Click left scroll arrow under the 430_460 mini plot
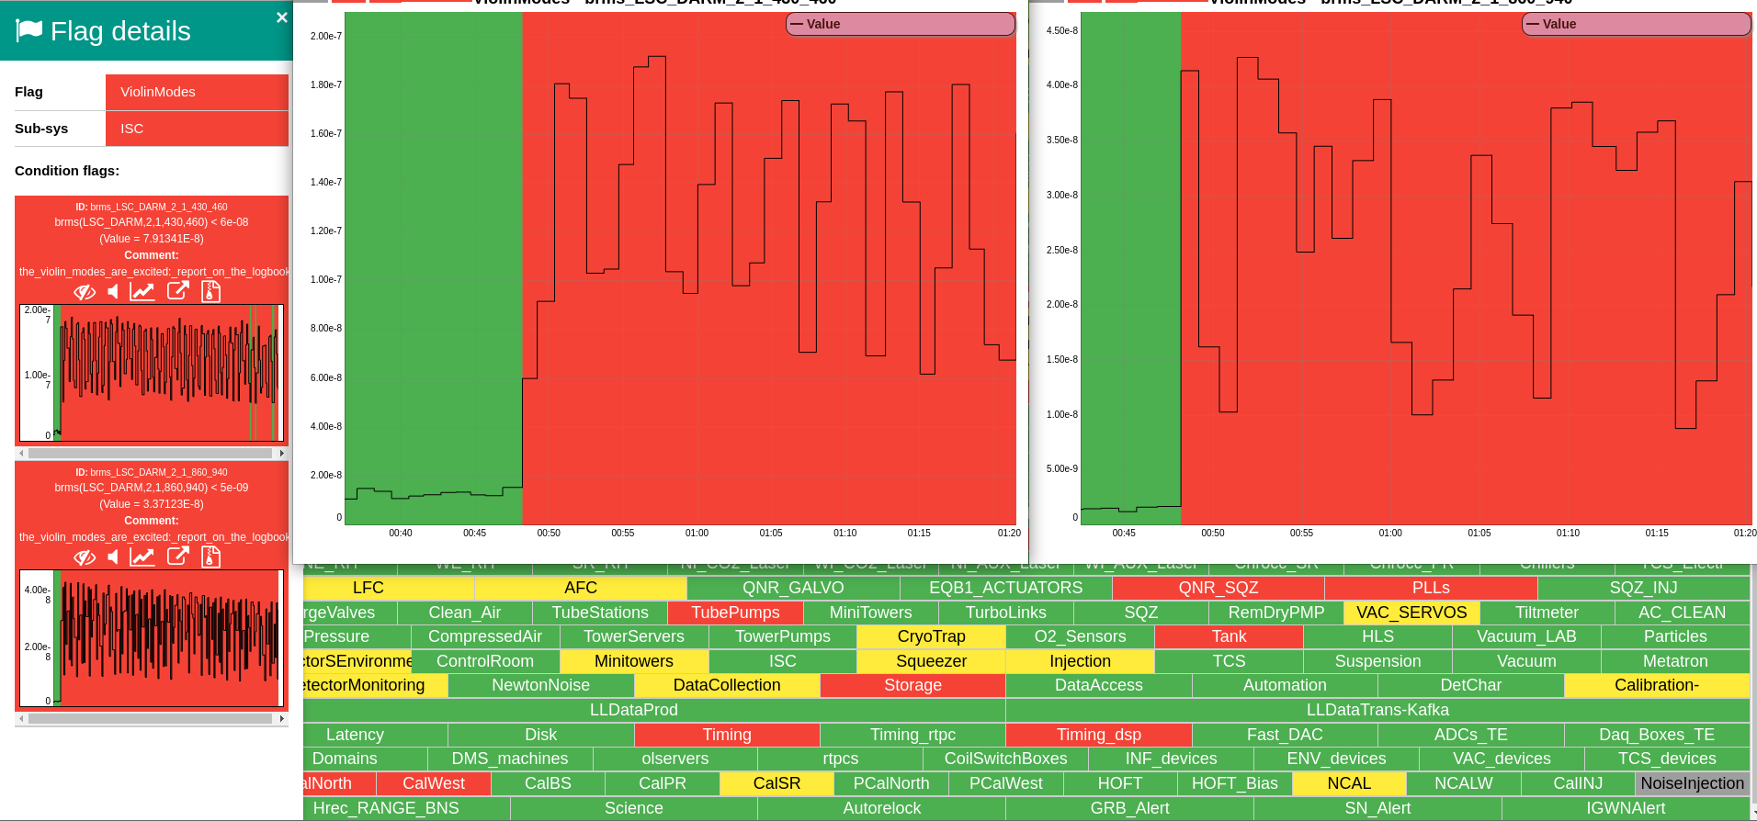Viewport: 1757px width, 821px height. click(21, 453)
